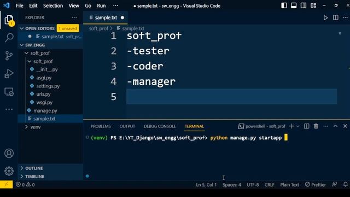Image resolution: width=350 pixels, height=197 pixels.
Task: Click the remote window indicator in status bar
Action: tap(6, 184)
